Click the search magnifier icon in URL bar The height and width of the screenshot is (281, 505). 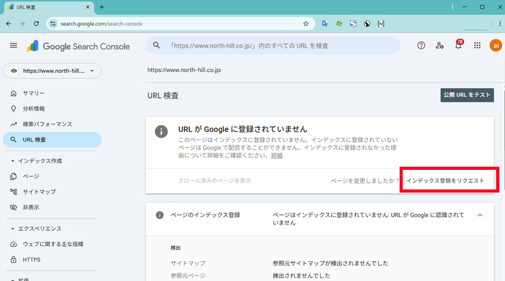point(157,45)
